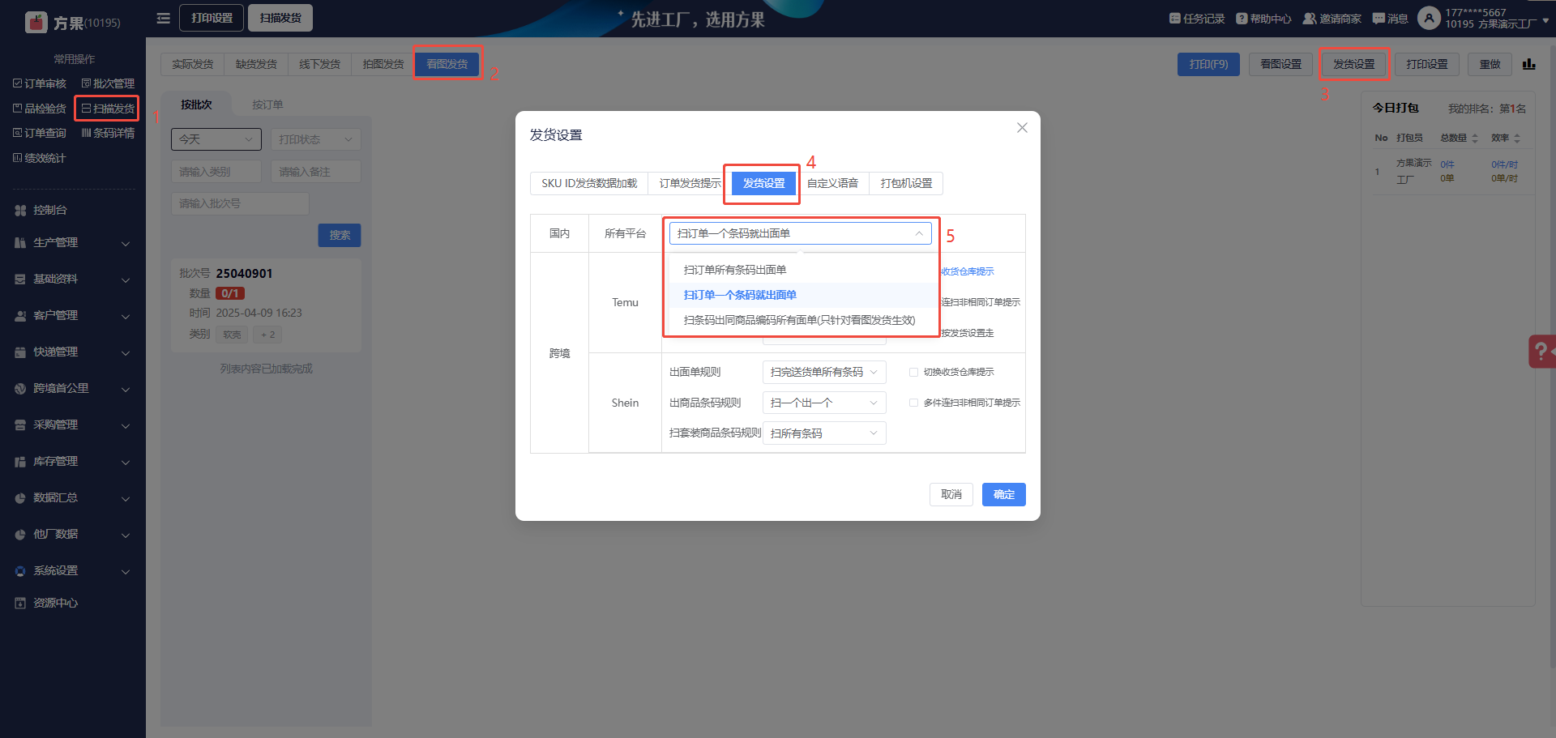The height and width of the screenshot is (738, 1556).
Task: Click the 控制台 dashboard icon
Action: pos(20,211)
